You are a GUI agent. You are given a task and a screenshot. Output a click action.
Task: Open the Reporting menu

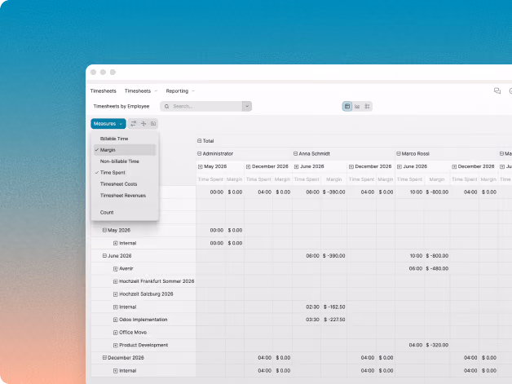tap(180, 90)
